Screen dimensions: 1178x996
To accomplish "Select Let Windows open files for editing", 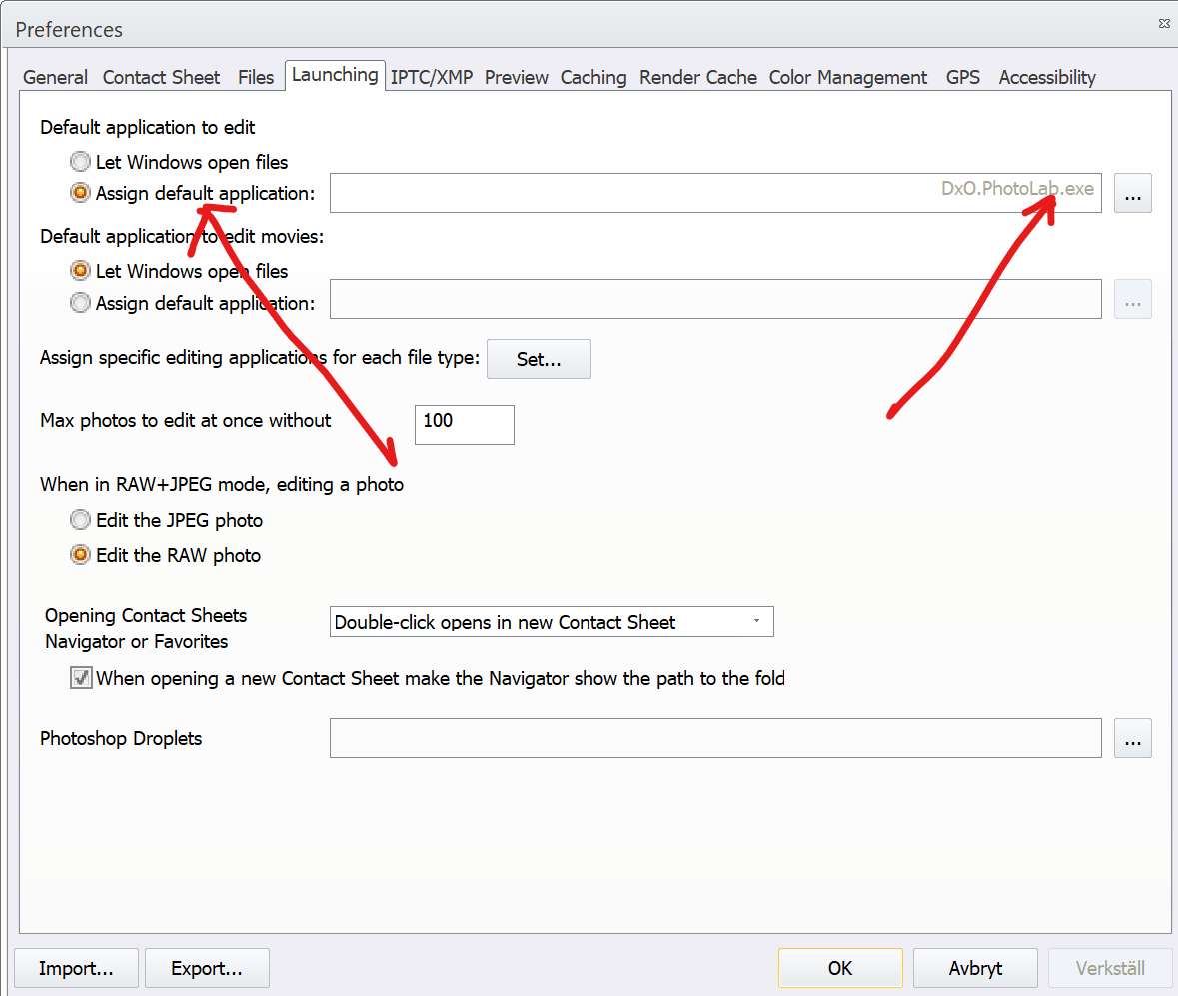I will point(80,162).
